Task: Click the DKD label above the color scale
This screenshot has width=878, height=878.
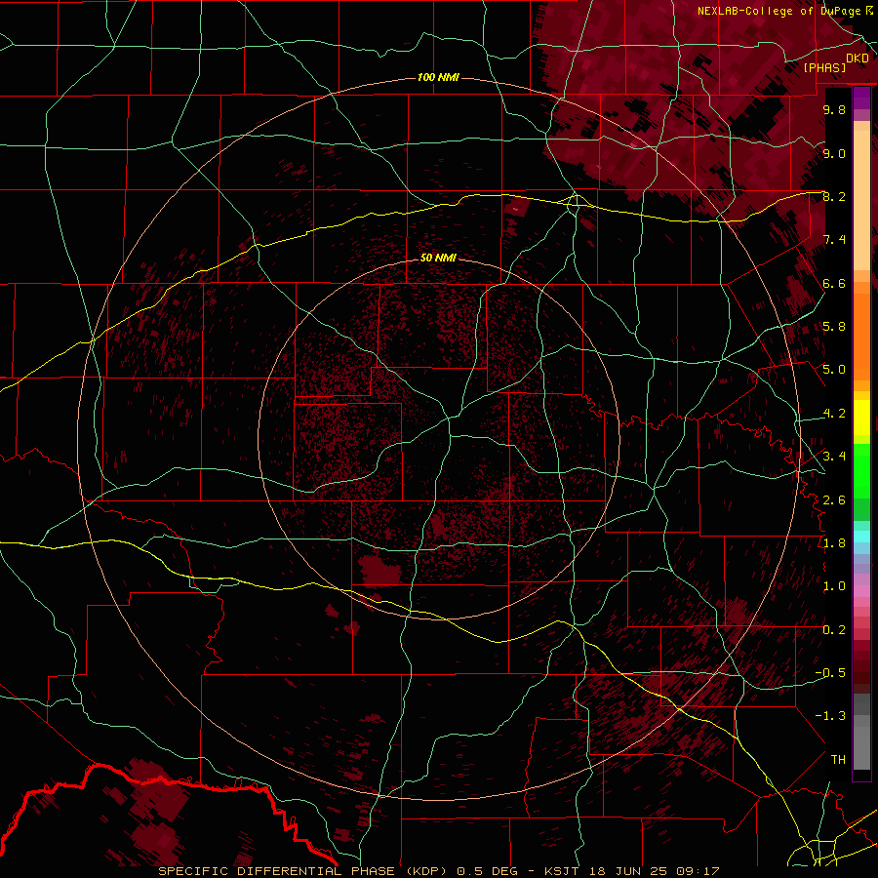Action: 858,59
